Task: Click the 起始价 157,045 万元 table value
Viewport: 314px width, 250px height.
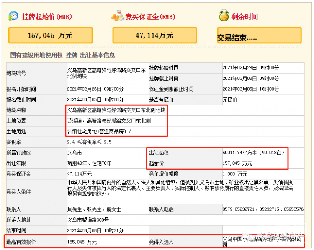Action: [x=237, y=163]
